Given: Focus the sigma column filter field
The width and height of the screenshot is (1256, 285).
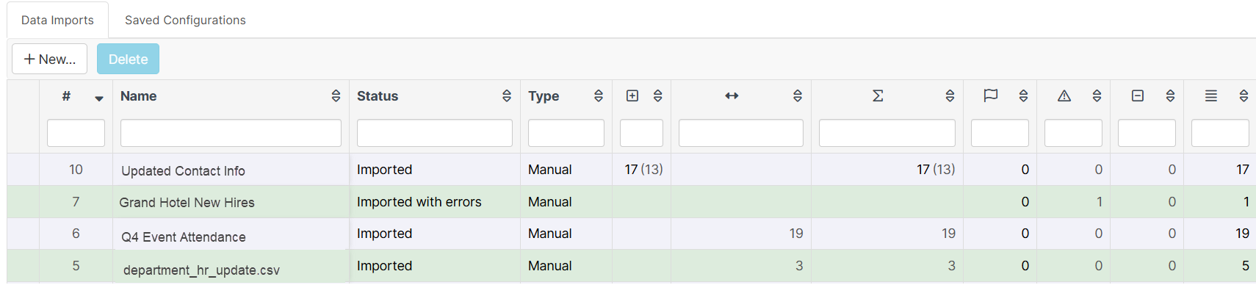Looking at the screenshot, I should [887, 133].
